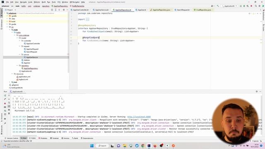
Task: Open the localhost:8080 link in console
Action: click(x=139, y=117)
